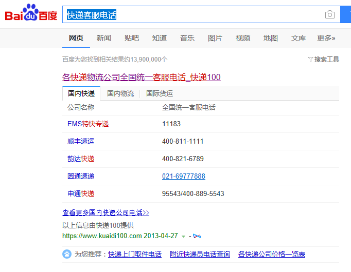Open the 快递上门取件电话 recommendation
Screen dimensions: 351x272
point(135,254)
